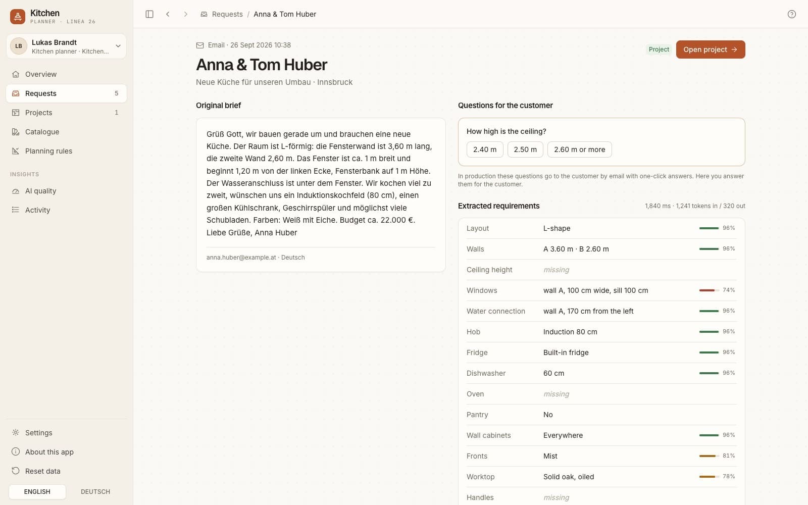The width and height of the screenshot is (808, 505).
Task: Open the help question-mark icon
Action: click(x=792, y=14)
